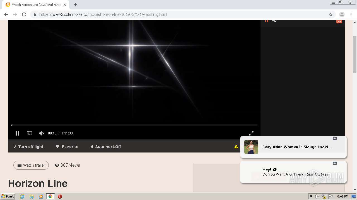Image resolution: width=357 pixels, height=200 pixels.
Task: Open Watch trailer button
Action: [31, 165]
